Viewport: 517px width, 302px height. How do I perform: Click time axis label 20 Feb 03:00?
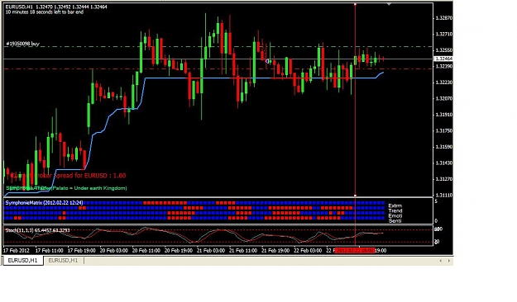pos(114,251)
